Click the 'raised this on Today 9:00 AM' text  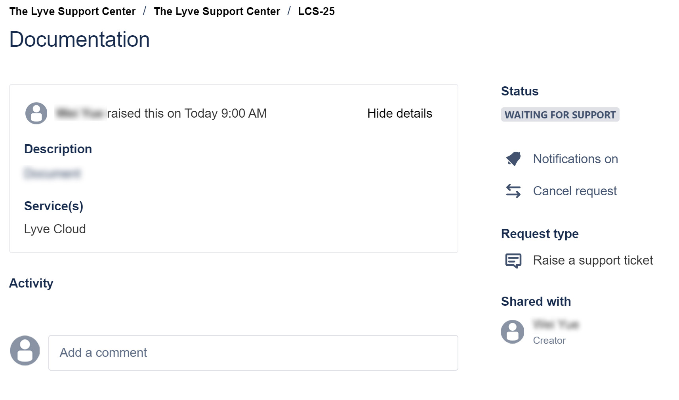pyautogui.click(x=187, y=113)
